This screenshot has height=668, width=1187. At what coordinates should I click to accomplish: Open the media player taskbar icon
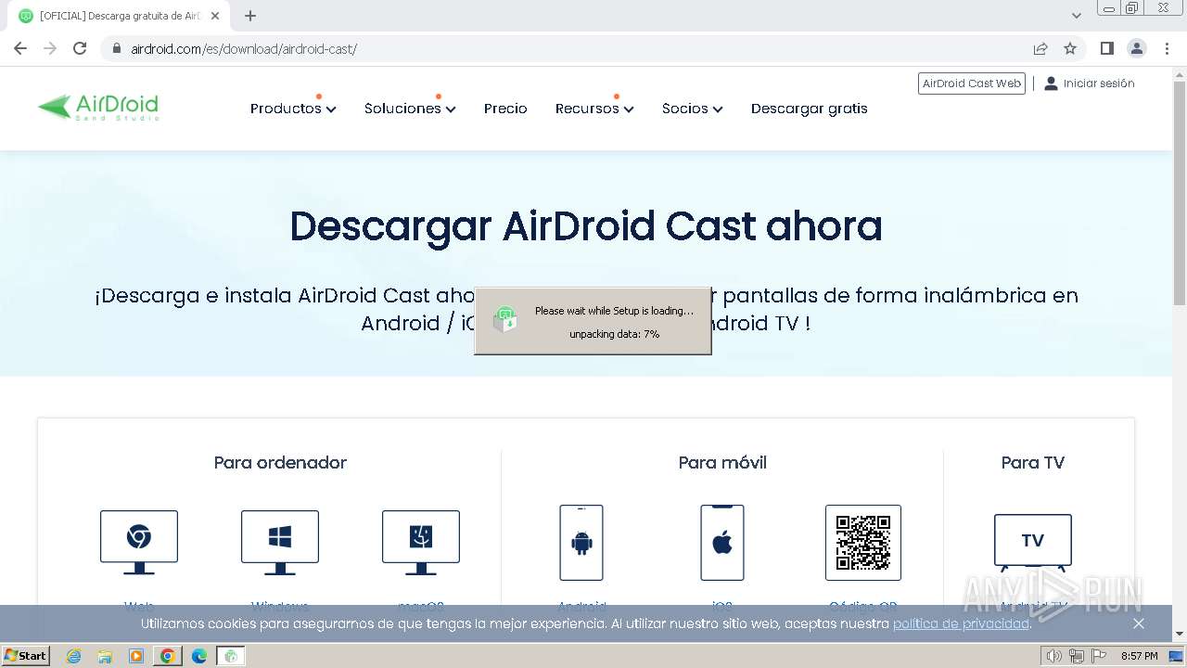(136, 656)
